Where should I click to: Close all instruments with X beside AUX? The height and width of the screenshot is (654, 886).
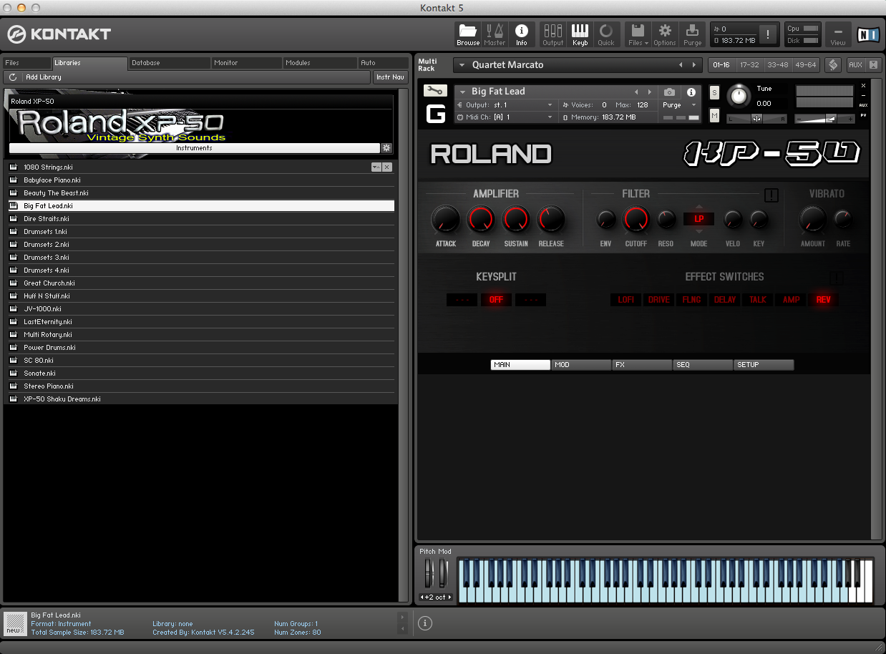pyautogui.click(x=873, y=64)
